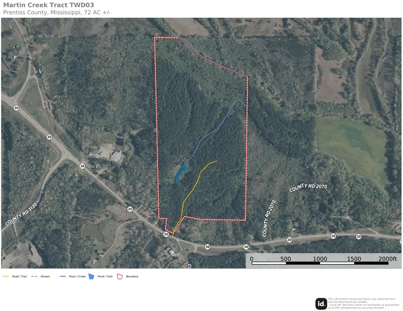Click the Route 30 shield beside the trail entrance
Image resolution: width=403 pixels, height=311 pixels.
pyautogui.click(x=166, y=234)
